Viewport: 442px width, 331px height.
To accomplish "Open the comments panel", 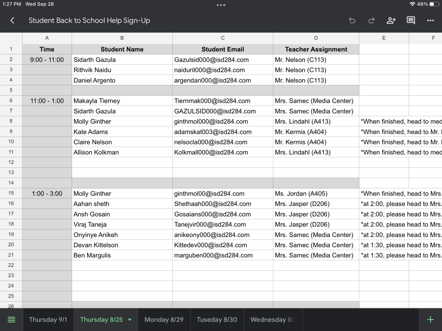I will tap(411, 21).
